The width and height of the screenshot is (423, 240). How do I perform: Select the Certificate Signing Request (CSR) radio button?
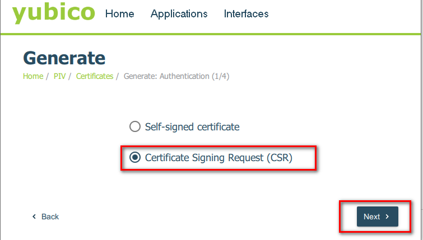pos(134,158)
